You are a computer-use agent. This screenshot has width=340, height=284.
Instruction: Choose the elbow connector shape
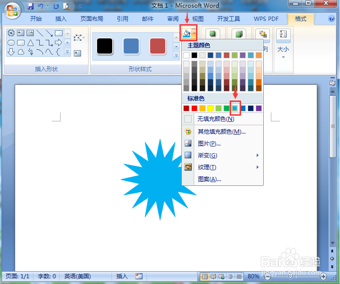click(x=40, y=43)
